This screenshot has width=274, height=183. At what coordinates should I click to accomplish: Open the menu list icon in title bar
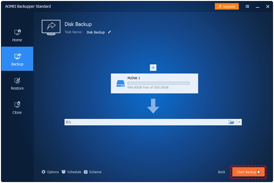coord(247,6)
